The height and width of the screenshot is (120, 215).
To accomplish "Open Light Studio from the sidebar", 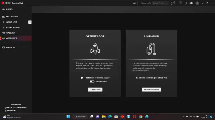I will [13, 27].
